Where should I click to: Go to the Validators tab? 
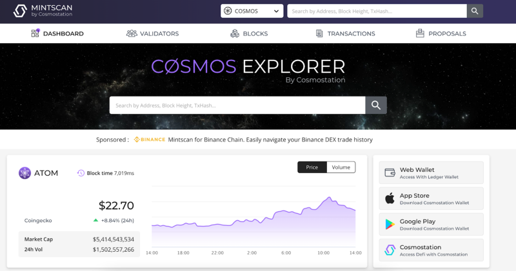click(152, 33)
